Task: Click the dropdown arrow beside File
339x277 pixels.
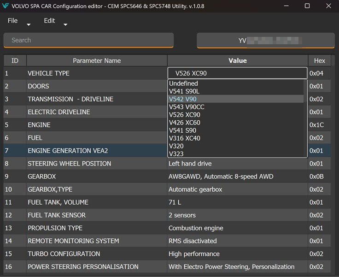Action: pos(29,25)
